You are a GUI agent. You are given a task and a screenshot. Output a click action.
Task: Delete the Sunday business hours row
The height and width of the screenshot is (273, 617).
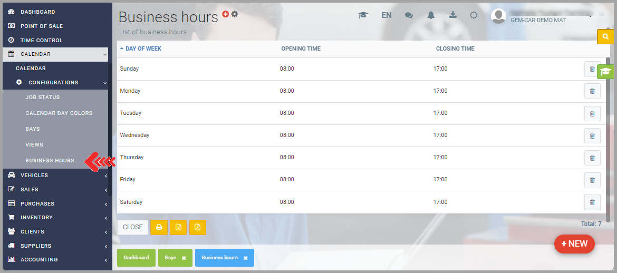coord(592,69)
